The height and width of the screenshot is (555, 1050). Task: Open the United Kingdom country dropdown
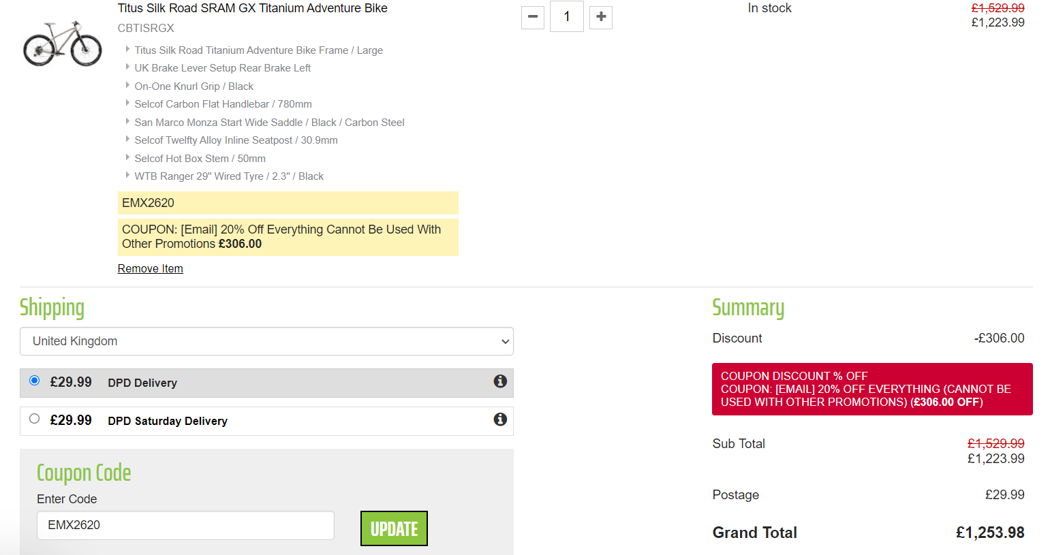point(266,341)
